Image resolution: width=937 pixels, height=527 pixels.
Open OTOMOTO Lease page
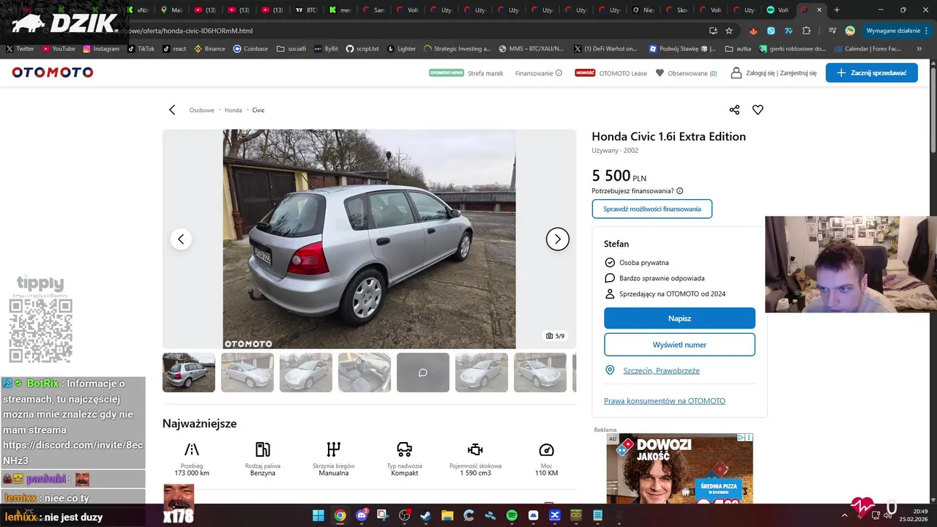pos(610,73)
